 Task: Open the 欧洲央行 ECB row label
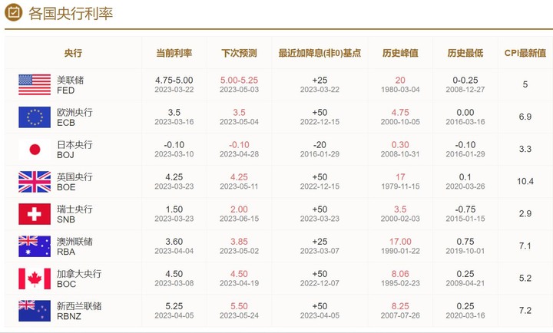point(75,117)
